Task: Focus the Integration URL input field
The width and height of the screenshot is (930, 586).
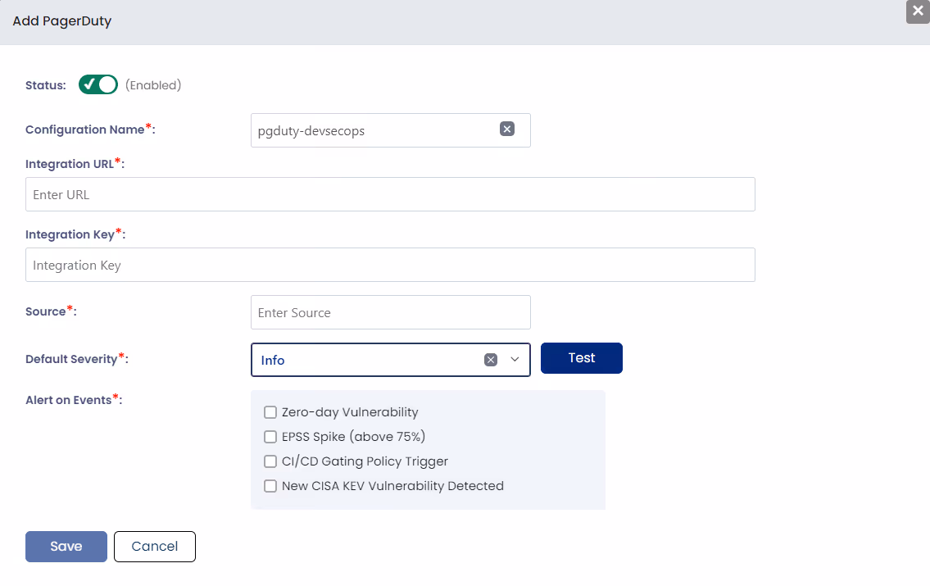Action: tap(390, 194)
